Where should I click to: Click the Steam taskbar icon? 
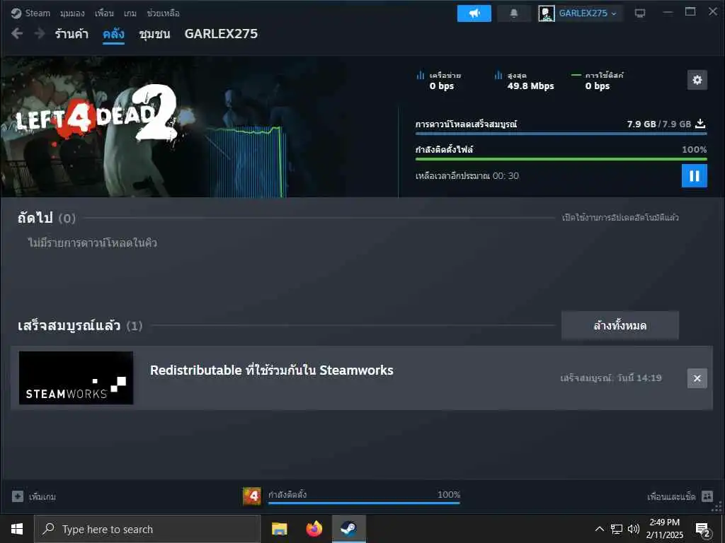(x=348, y=529)
